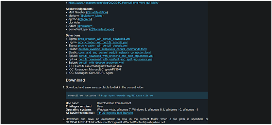Click the 'Matt Graeber' name text
Viewport: 272px width, 125px height.
pos(76,13)
